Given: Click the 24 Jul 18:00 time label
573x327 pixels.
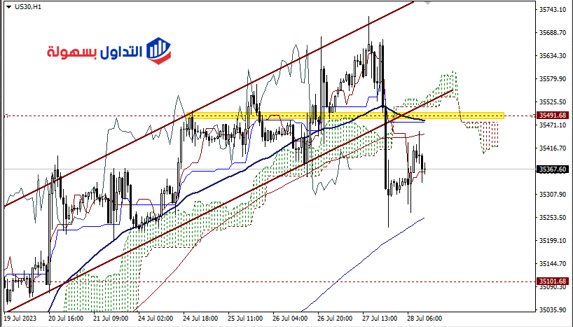Looking at the screenshot, I should 200,319.
